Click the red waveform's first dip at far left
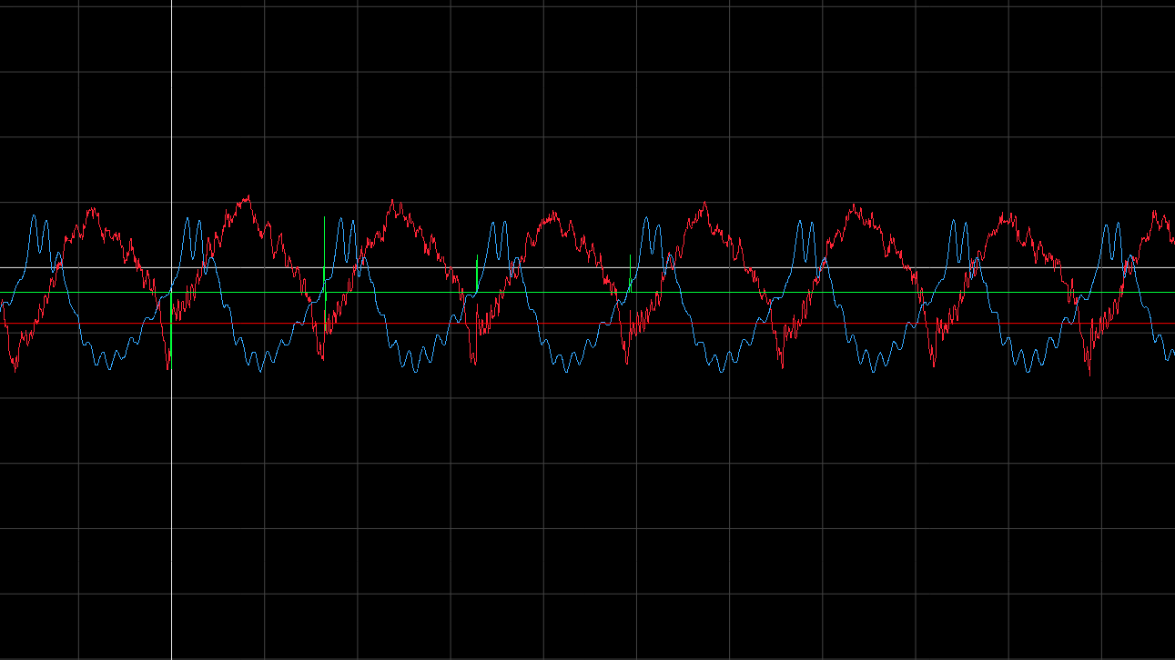Image resolution: width=1175 pixels, height=660 pixels. [x=15, y=368]
